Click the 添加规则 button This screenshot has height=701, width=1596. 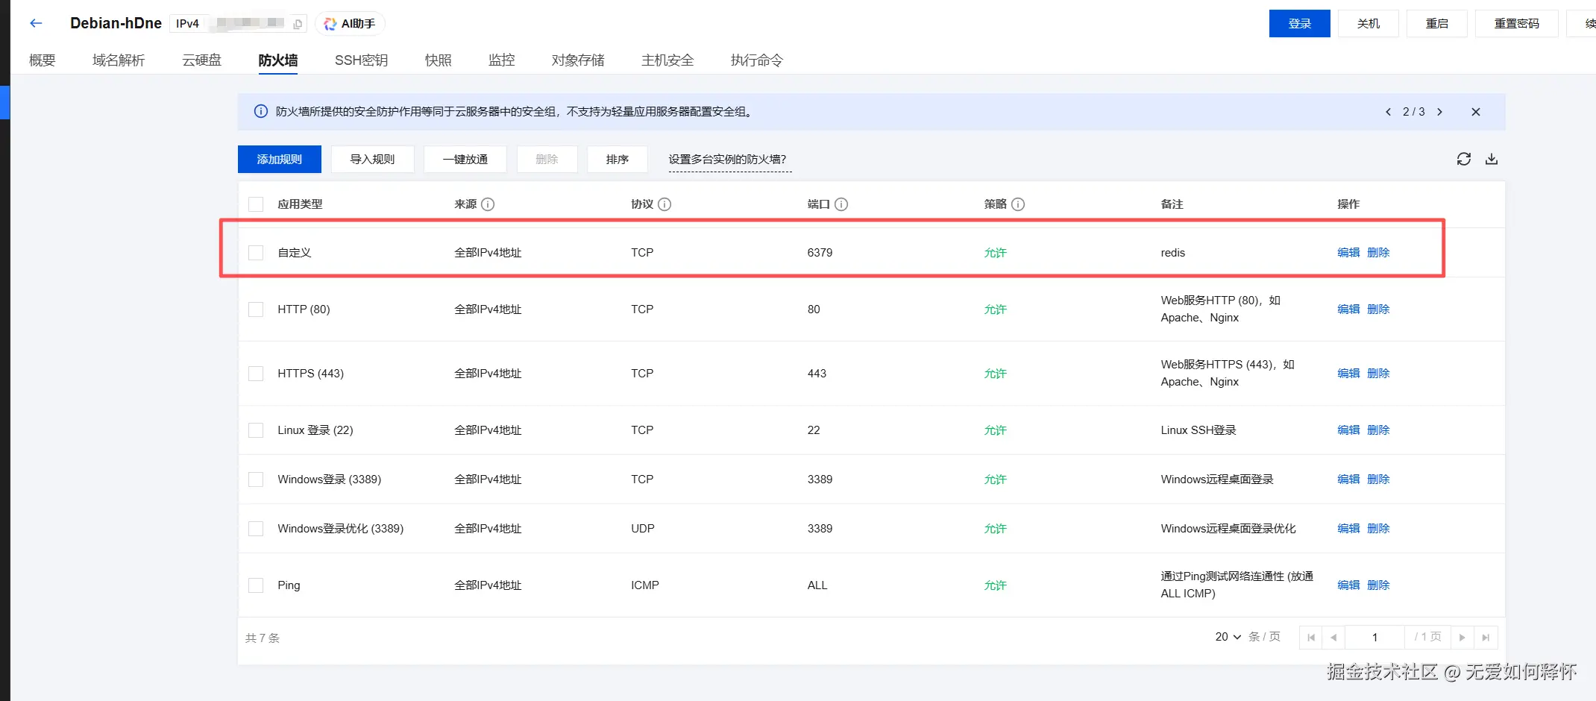point(280,160)
